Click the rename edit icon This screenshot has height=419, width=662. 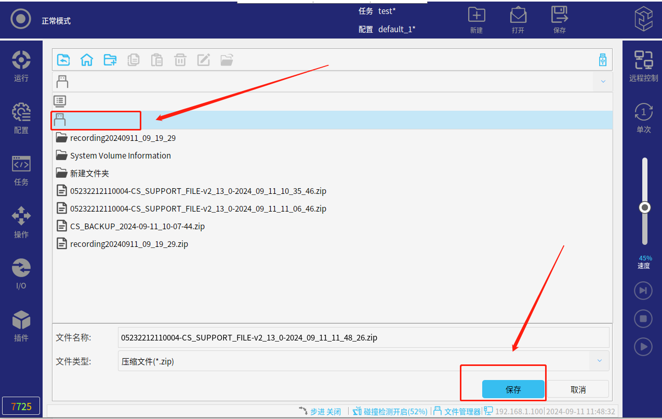point(204,60)
